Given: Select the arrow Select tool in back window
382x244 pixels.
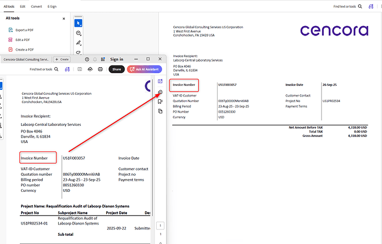Looking at the screenshot, I should point(78,23).
